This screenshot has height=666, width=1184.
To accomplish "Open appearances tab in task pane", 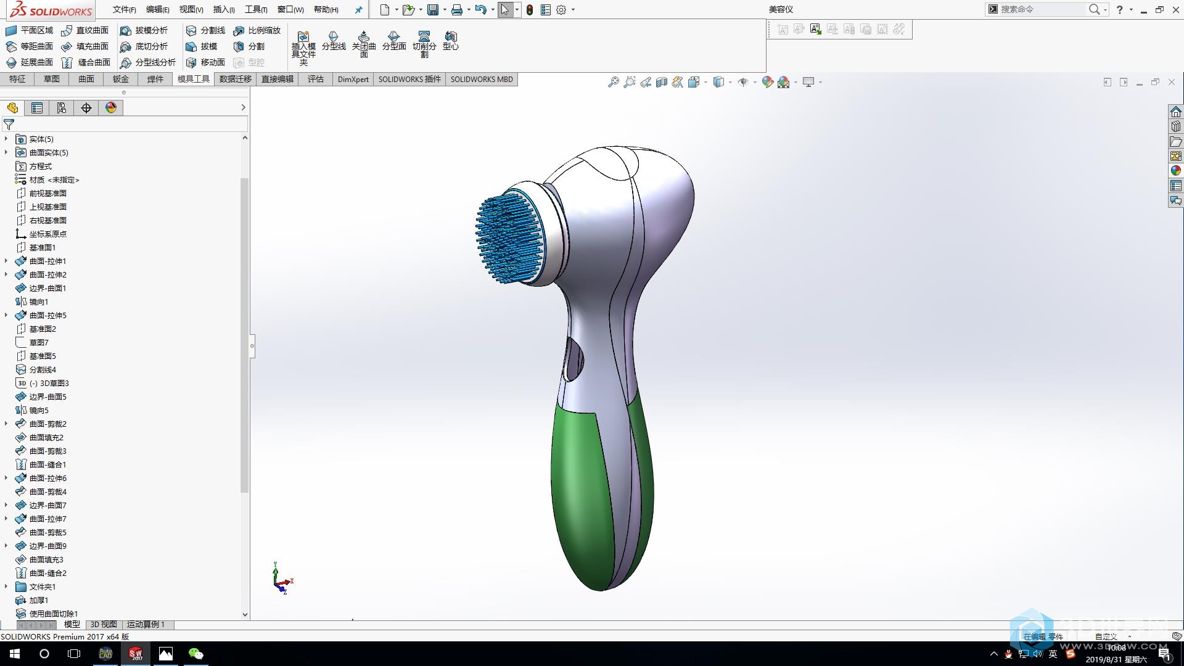I will coord(1176,171).
